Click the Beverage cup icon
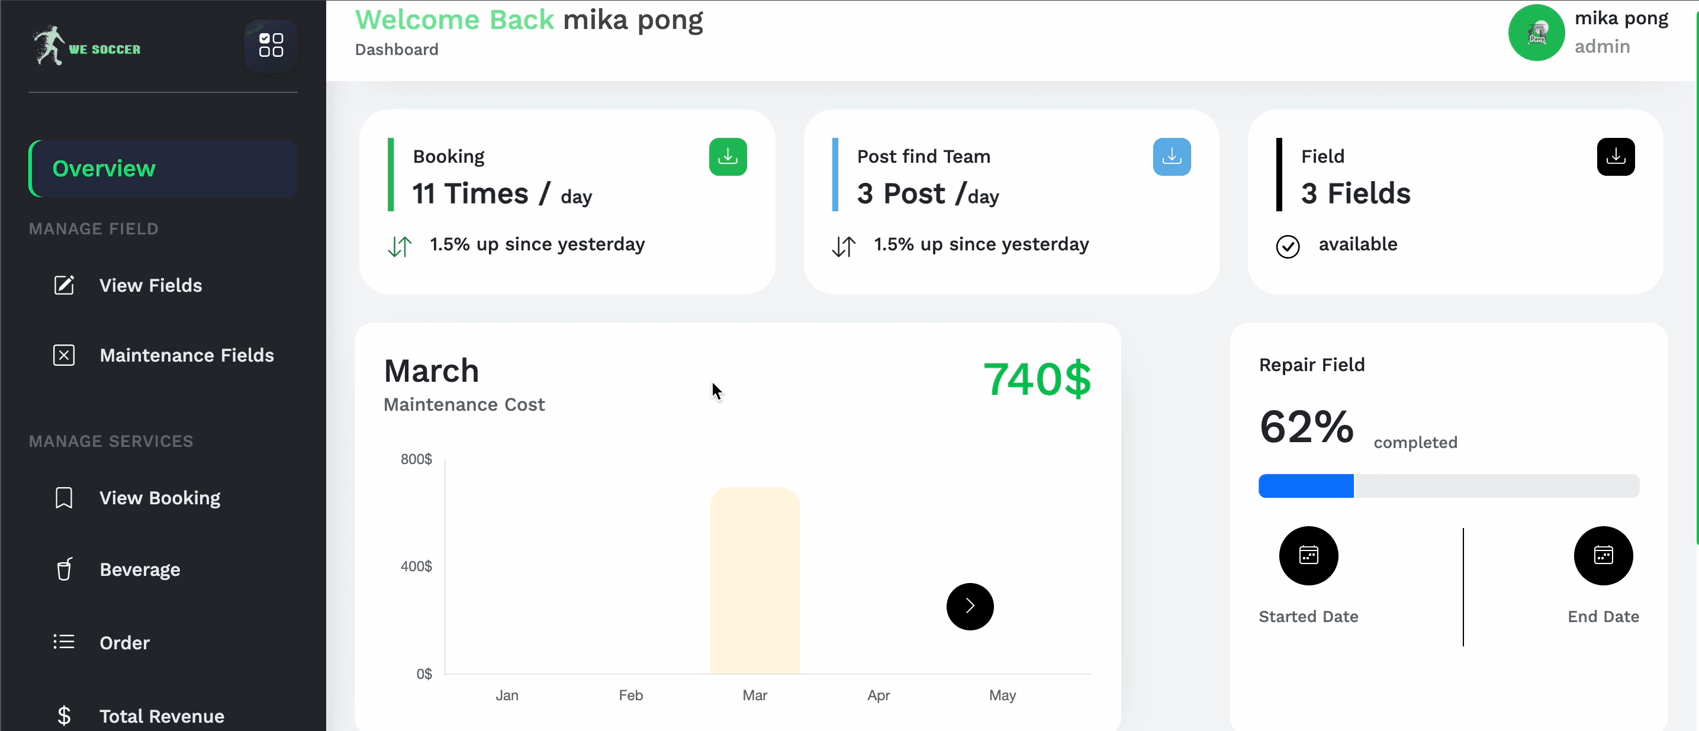 coord(64,569)
